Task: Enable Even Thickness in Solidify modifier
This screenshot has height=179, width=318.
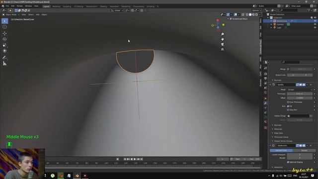Action: [x=288, y=102]
